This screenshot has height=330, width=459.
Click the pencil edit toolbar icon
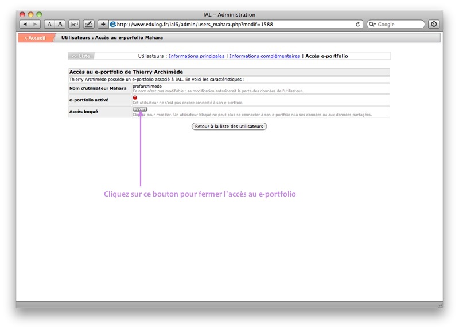click(x=88, y=24)
